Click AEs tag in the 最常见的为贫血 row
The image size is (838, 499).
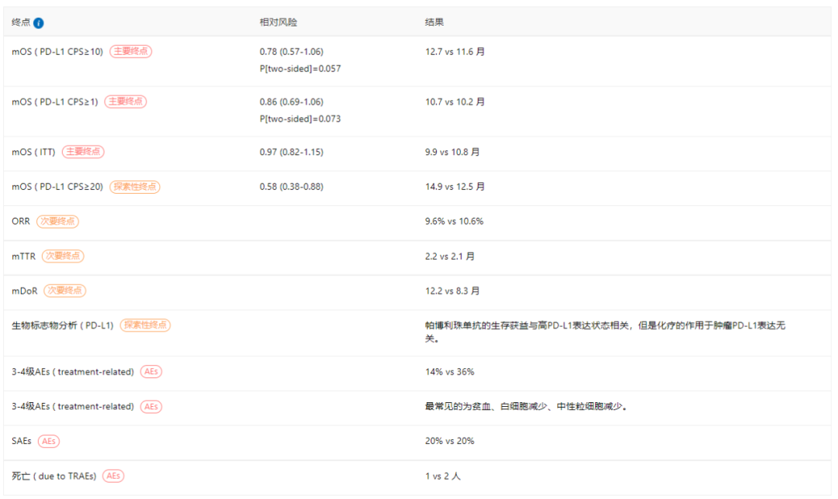[x=151, y=407]
